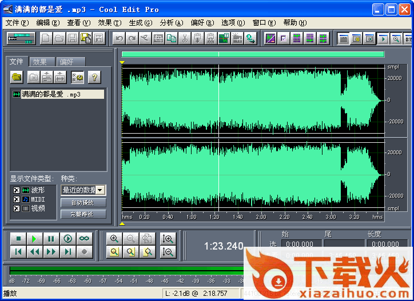Jump to end of the track
Screen dimensions: 414x301
[68, 252]
